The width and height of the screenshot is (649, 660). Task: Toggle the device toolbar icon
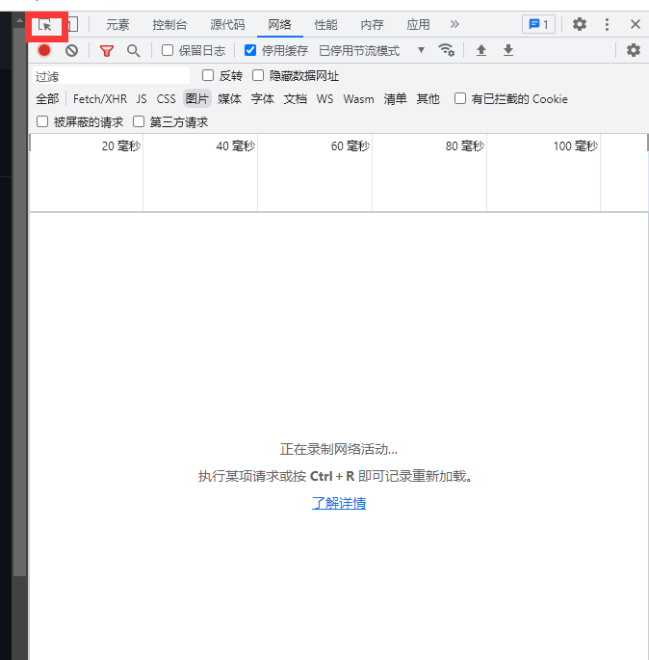73,24
